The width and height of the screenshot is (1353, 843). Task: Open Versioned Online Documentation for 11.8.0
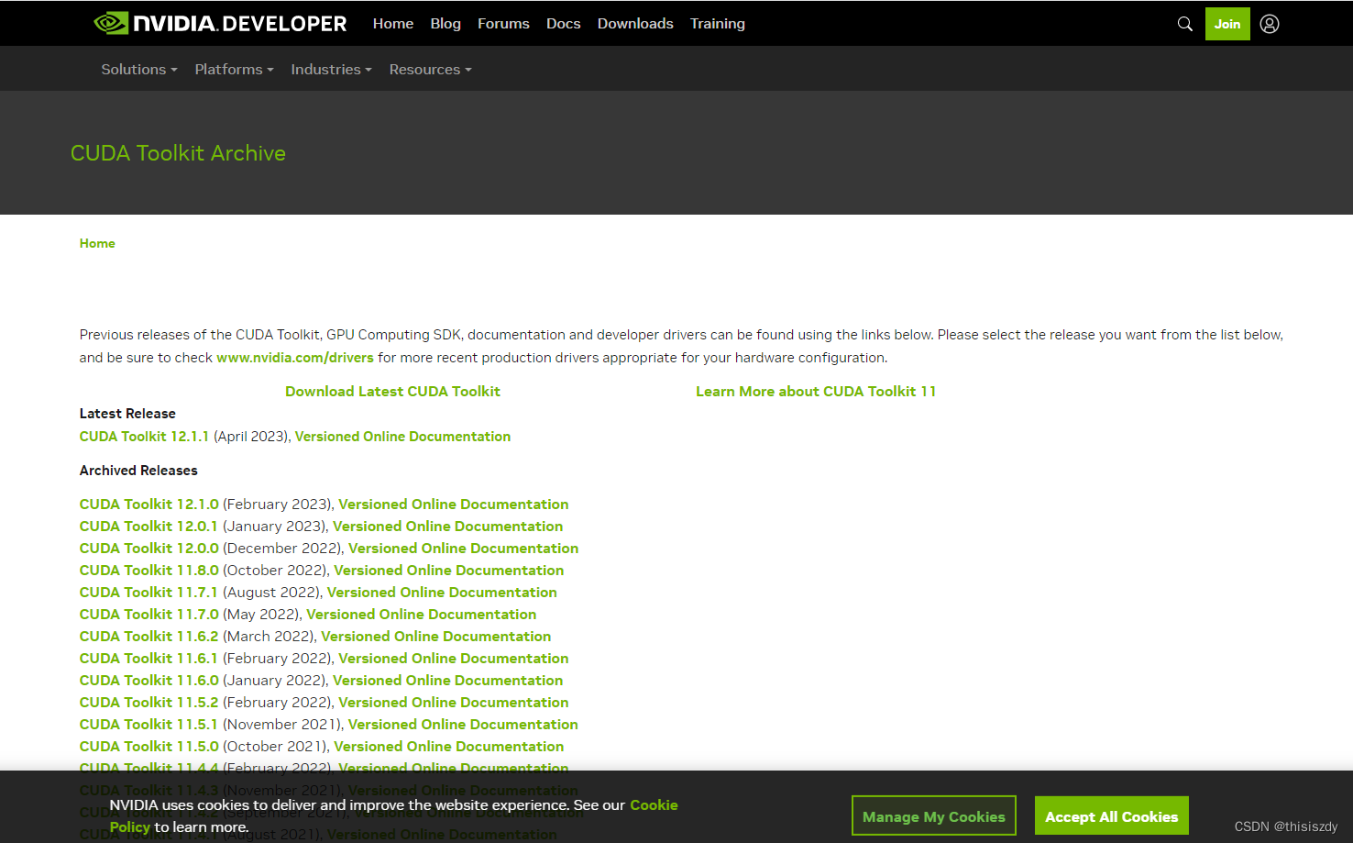click(x=448, y=571)
